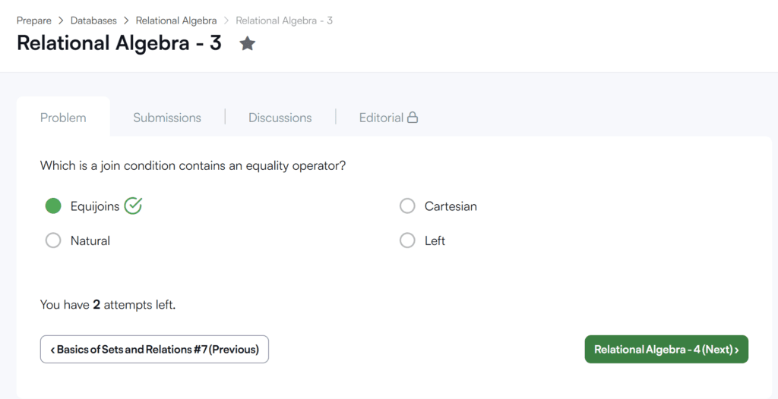Click the attempts left message
Viewport: 778px width, 399px height.
click(x=108, y=305)
